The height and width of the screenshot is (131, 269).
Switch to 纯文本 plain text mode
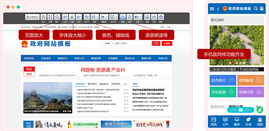[87, 17]
